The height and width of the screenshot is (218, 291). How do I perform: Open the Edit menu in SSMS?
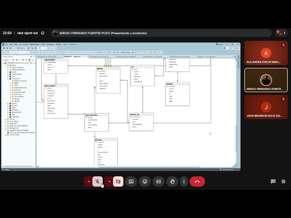(11, 45)
